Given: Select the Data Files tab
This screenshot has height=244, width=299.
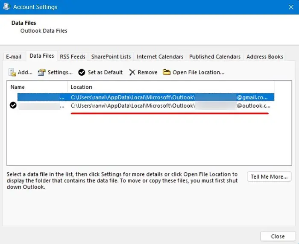Looking at the screenshot, I should click(42, 56).
